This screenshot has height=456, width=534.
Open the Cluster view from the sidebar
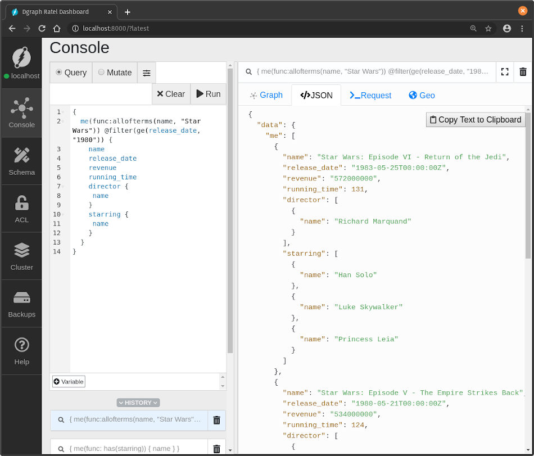(21, 256)
